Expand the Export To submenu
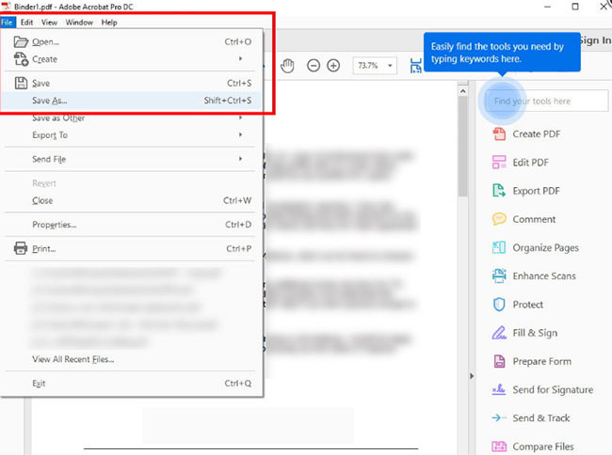 pos(49,135)
